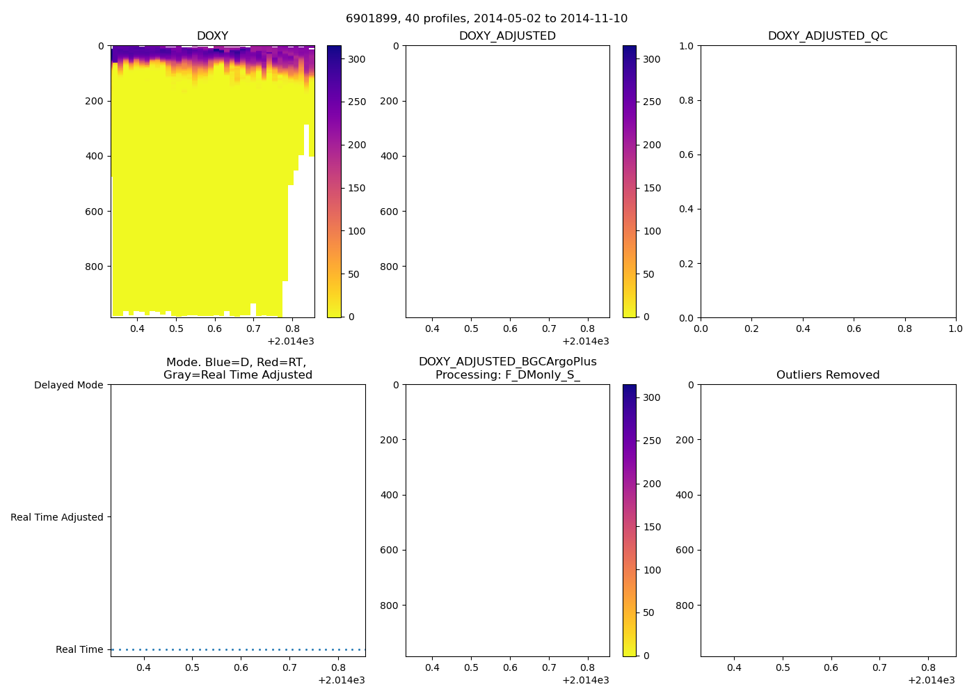Click the empty DOXY_ADJUSTED_QC plot area

pos(827,181)
